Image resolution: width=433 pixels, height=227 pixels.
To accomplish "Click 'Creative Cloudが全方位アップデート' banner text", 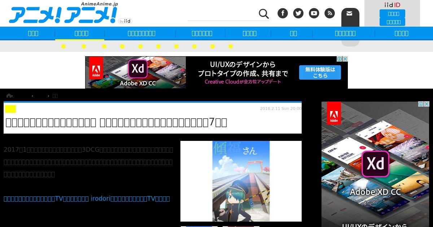I will pos(243,82).
